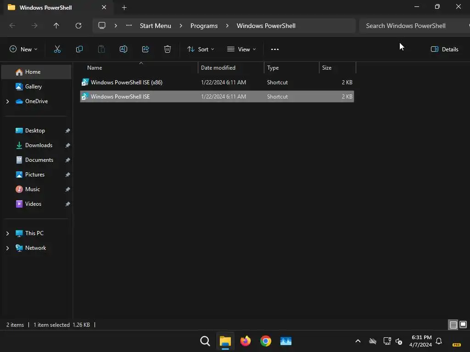Open the Sort dropdown menu
The width and height of the screenshot is (470, 352).
[201, 49]
